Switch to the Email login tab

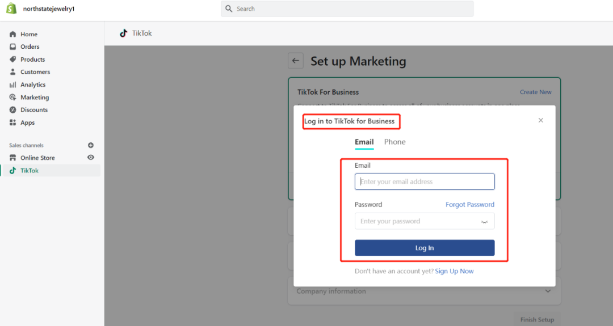(364, 142)
